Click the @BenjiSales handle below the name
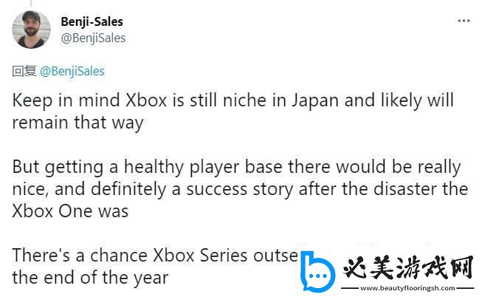This screenshot has height=297, width=482. (x=93, y=38)
